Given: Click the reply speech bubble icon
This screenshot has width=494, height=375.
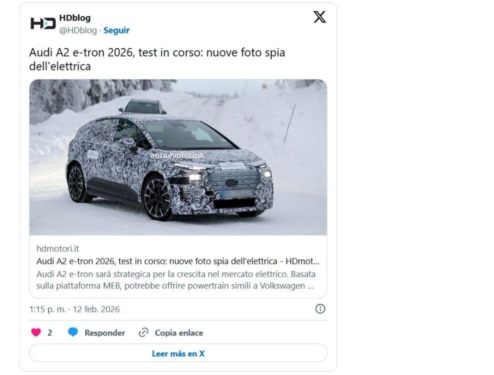Looking at the screenshot, I should pyautogui.click(x=73, y=332).
